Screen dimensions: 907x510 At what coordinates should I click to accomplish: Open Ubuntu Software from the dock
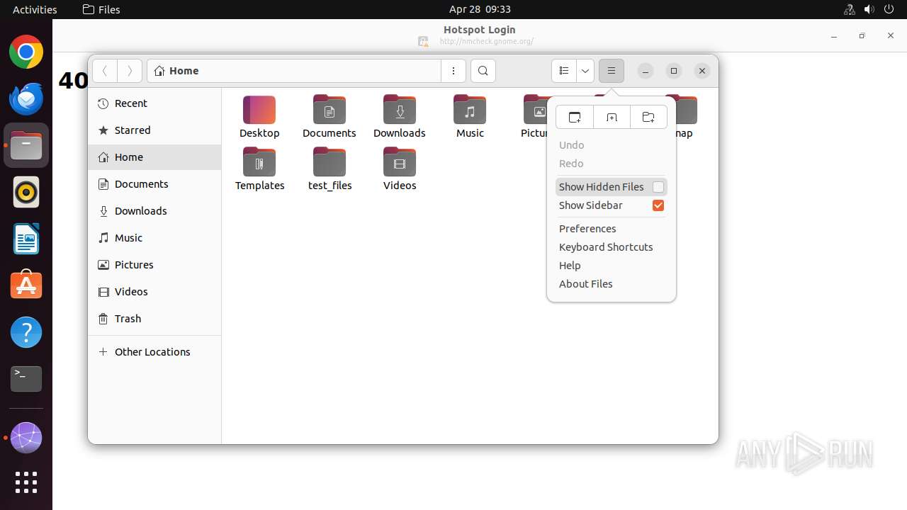tap(26, 285)
